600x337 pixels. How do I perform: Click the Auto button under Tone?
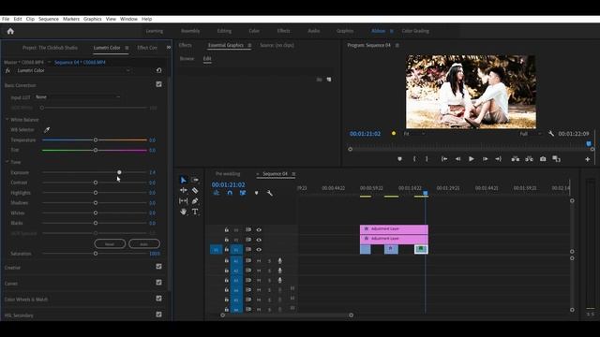[144, 243]
